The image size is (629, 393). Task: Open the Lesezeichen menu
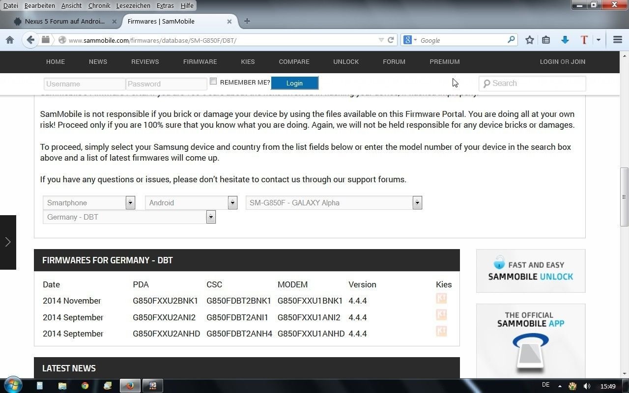(x=134, y=5)
